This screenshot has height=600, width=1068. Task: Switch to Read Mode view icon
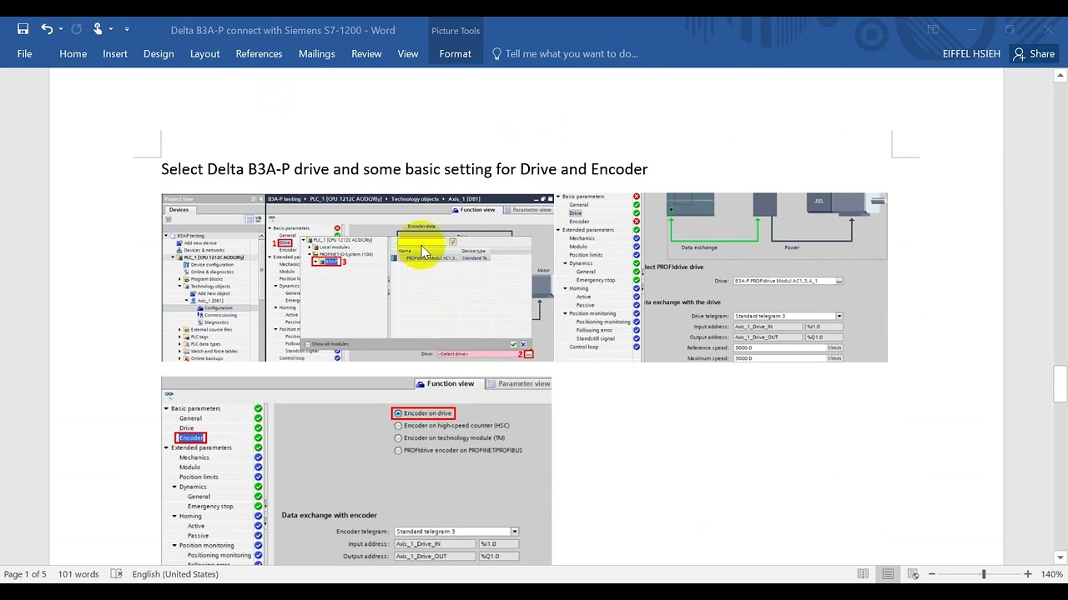863,574
